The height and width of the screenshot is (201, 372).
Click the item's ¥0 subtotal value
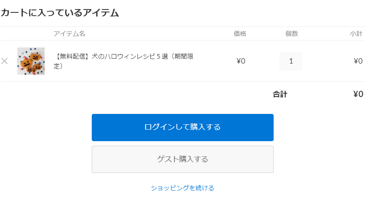[358, 61]
